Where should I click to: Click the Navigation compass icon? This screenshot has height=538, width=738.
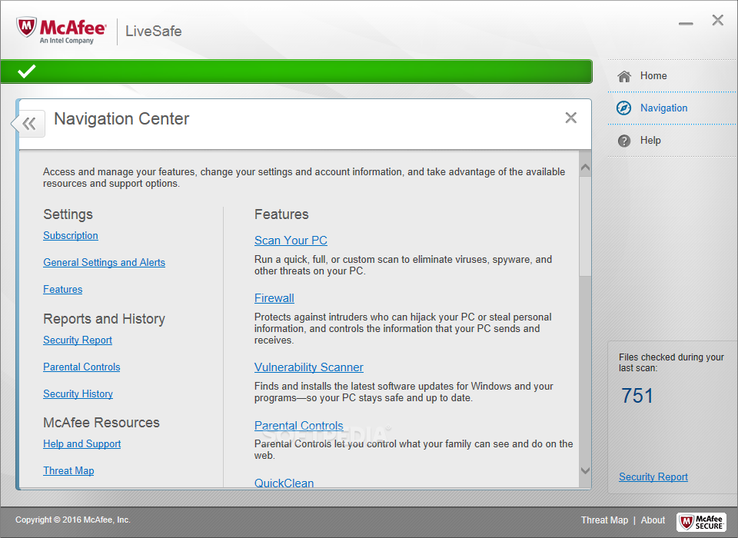coord(624,108)
